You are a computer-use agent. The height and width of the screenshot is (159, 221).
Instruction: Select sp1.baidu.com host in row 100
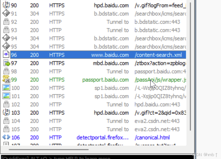click(x=112, y=88)
